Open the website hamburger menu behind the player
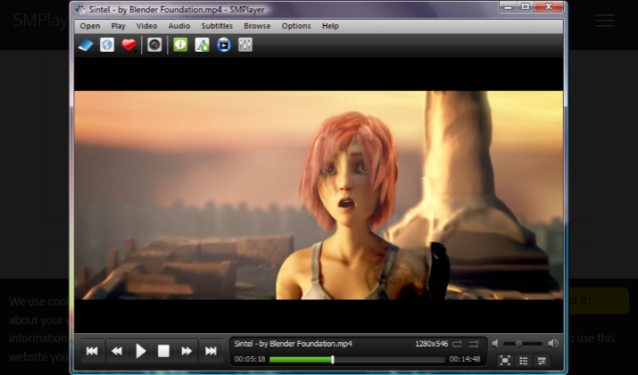The image size is (638, 375). tap(605, 21)
